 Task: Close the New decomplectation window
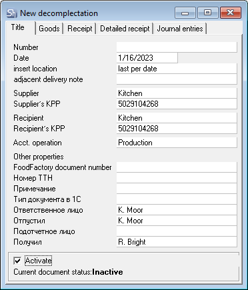pyautogui.click(x=231, y=13)
